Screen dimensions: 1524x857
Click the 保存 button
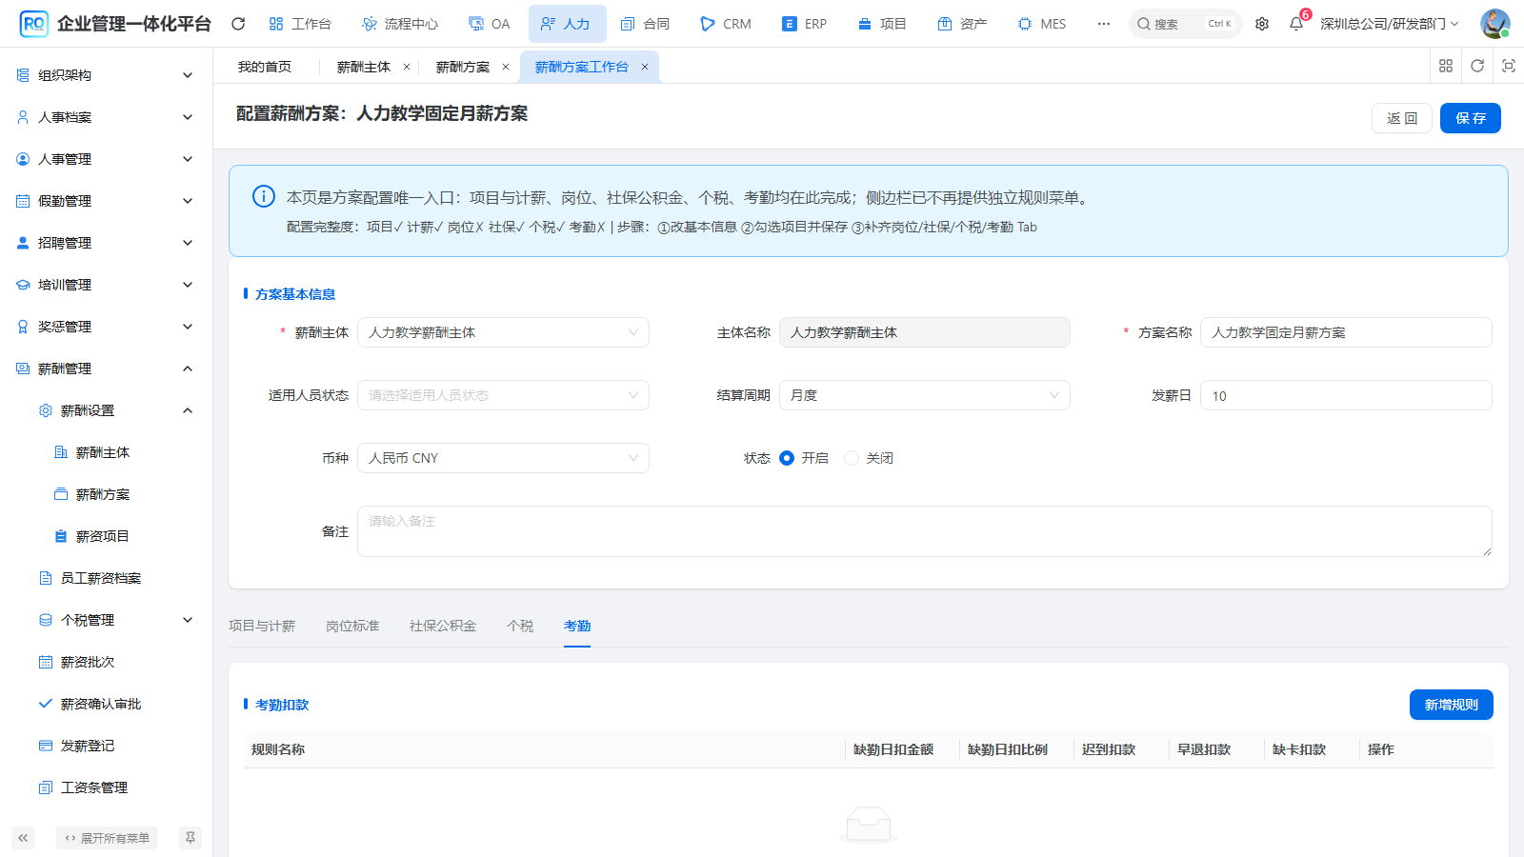pos(1471,118)
